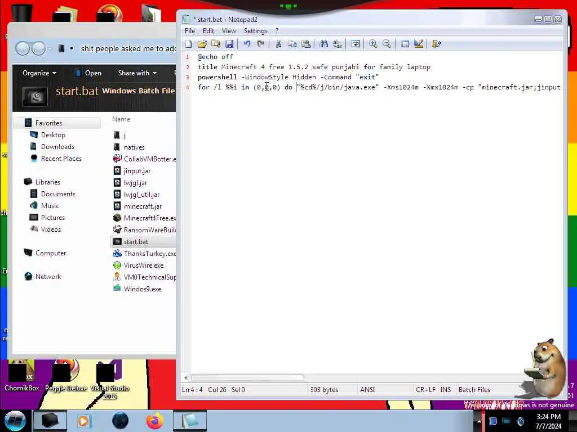Select lwjgl.jar in file list
This screenshot has height=432, width=577.
click(135, 183)
